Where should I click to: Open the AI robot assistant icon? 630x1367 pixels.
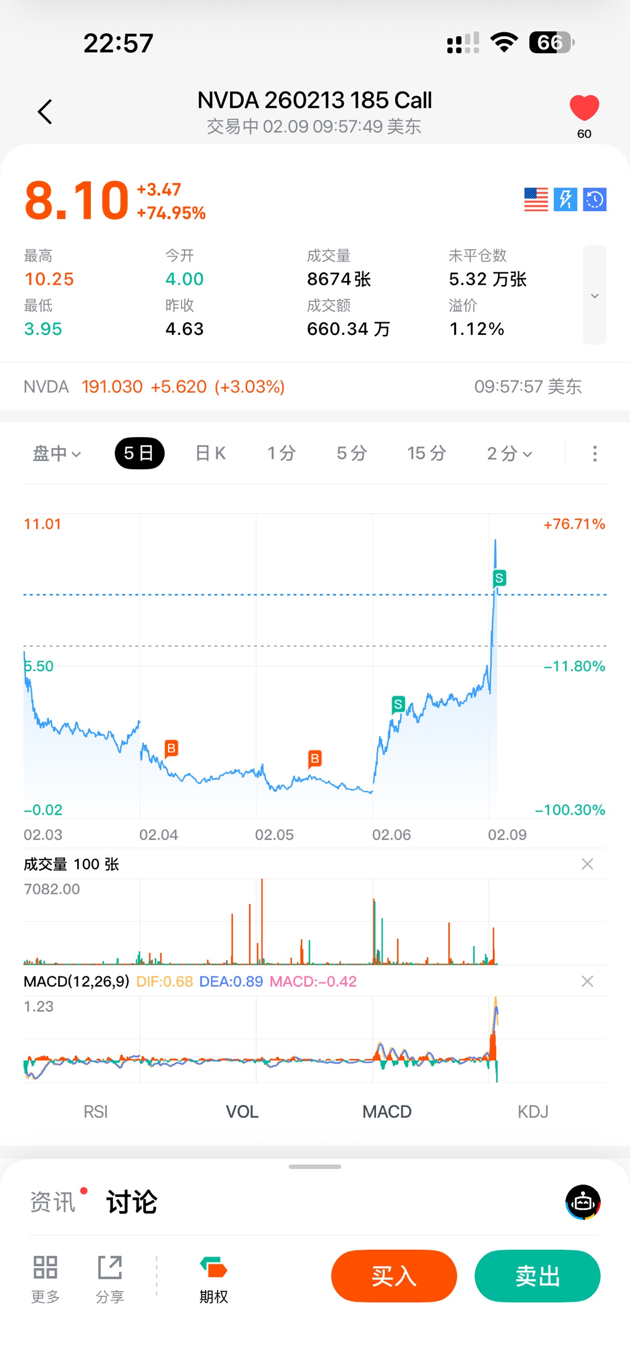pyautogui.click(x=583, y=1202)
